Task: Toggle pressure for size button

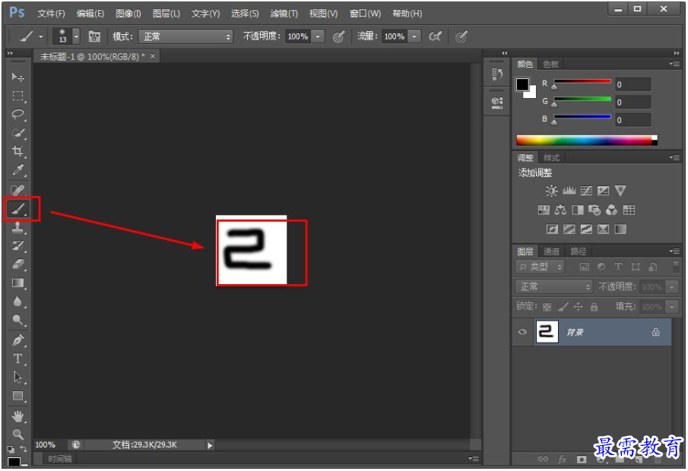Action: click(x=461, y=36)
